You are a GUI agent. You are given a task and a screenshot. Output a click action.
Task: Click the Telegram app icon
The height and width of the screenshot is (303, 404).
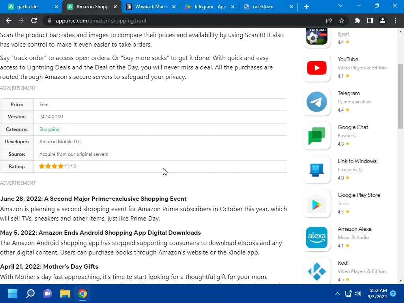click(x=317, y=102)
